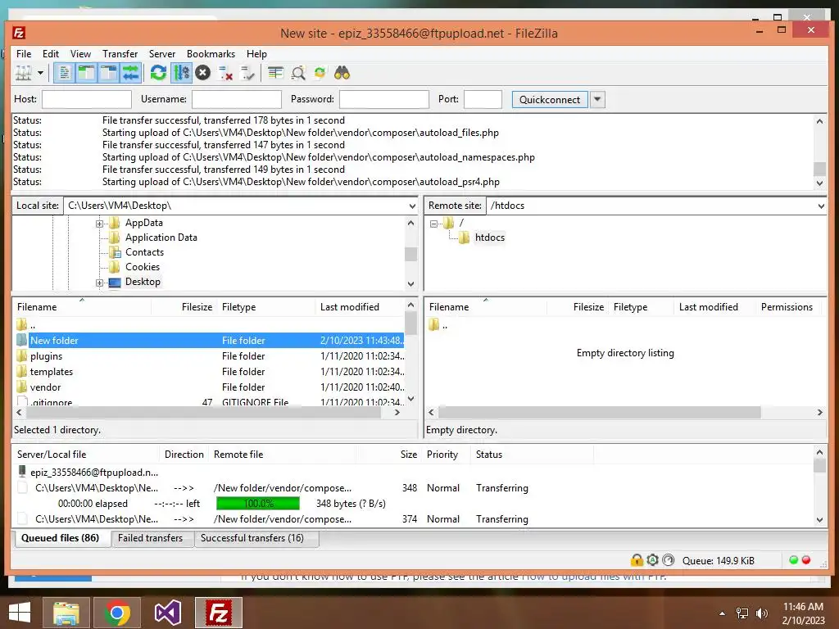839x629 pixels.
Task: Toggle remote directory tree display
Action: click(109, 73)
